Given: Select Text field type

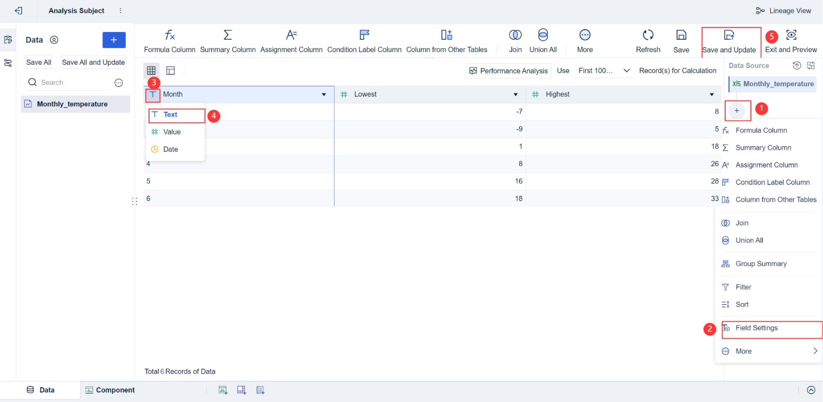Looking at the screenshot, I should (x=176, y=115).
